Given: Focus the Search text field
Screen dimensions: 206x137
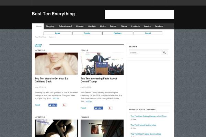Looking at the screenshot, I should (x=146, y=53).
